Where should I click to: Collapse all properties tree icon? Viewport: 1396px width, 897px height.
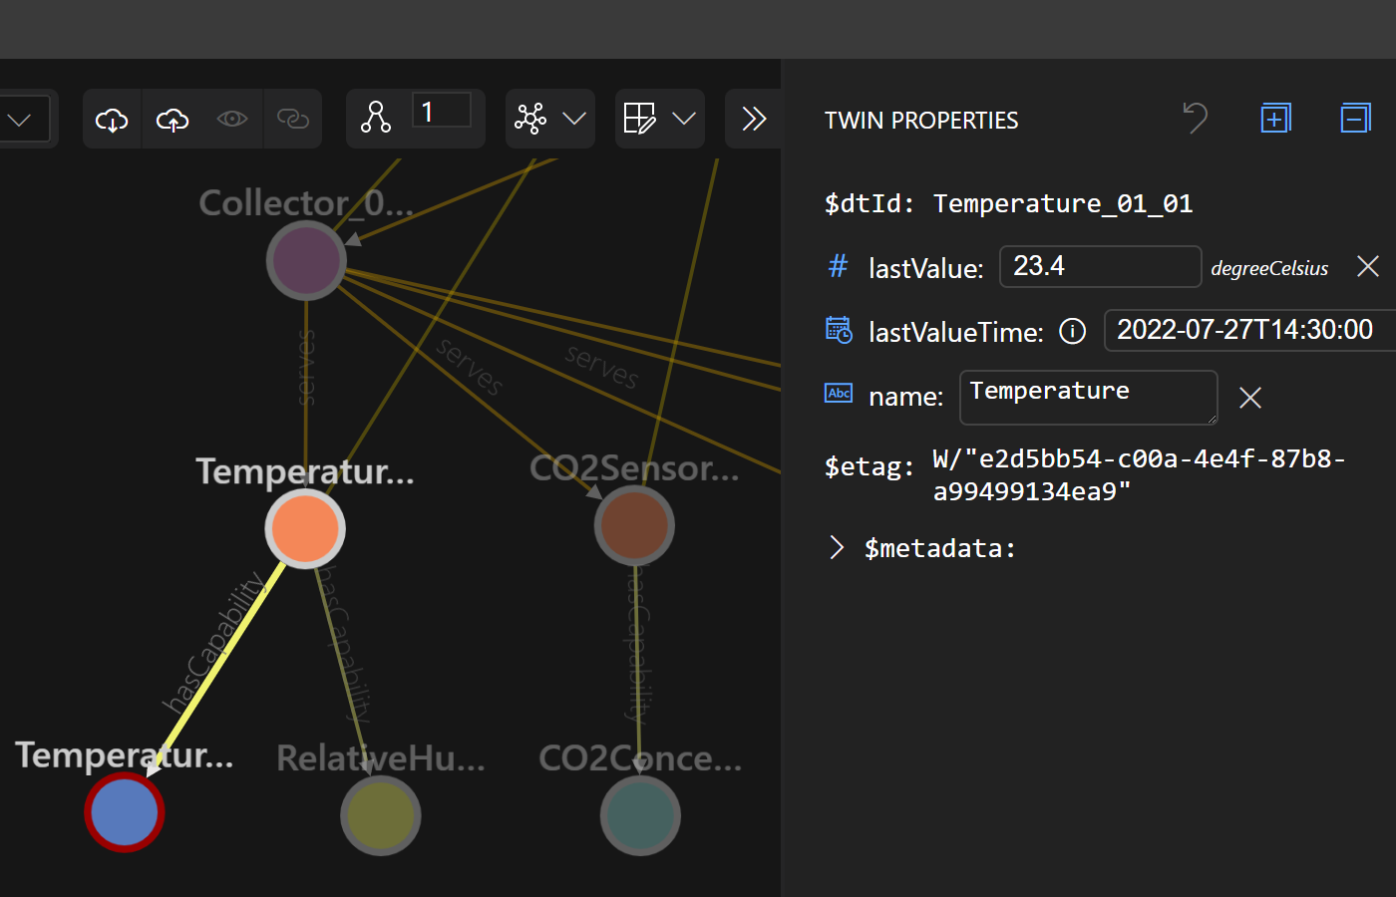click(x=1355, y=119)
